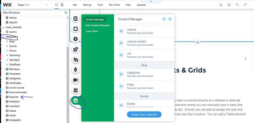Open the feedback collection
This screenshot has width=254, height=123.
(14, 101)
